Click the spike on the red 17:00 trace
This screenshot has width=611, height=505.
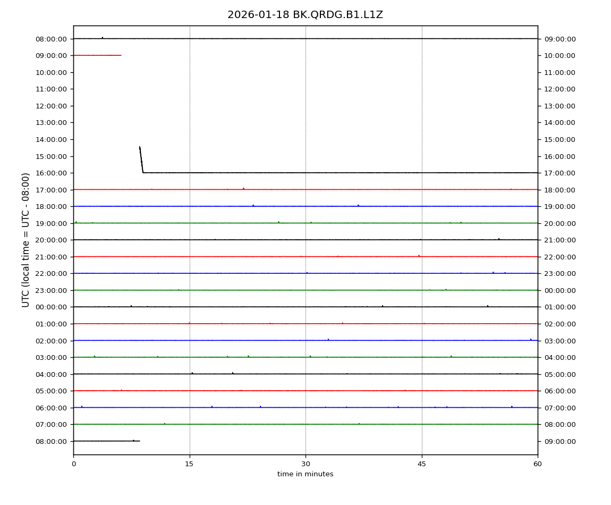tap(243, 188)
